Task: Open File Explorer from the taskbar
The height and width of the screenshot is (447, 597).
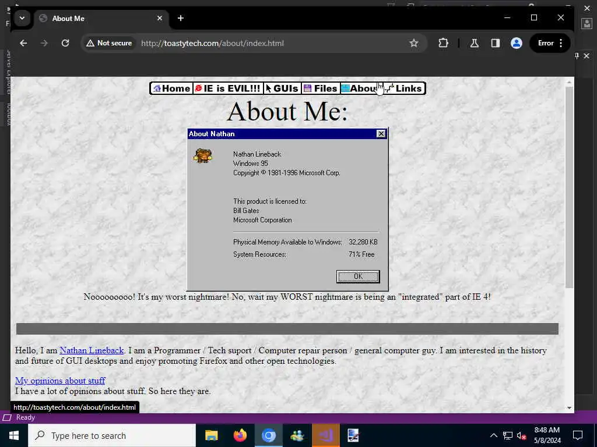Action: coord(211,435)
